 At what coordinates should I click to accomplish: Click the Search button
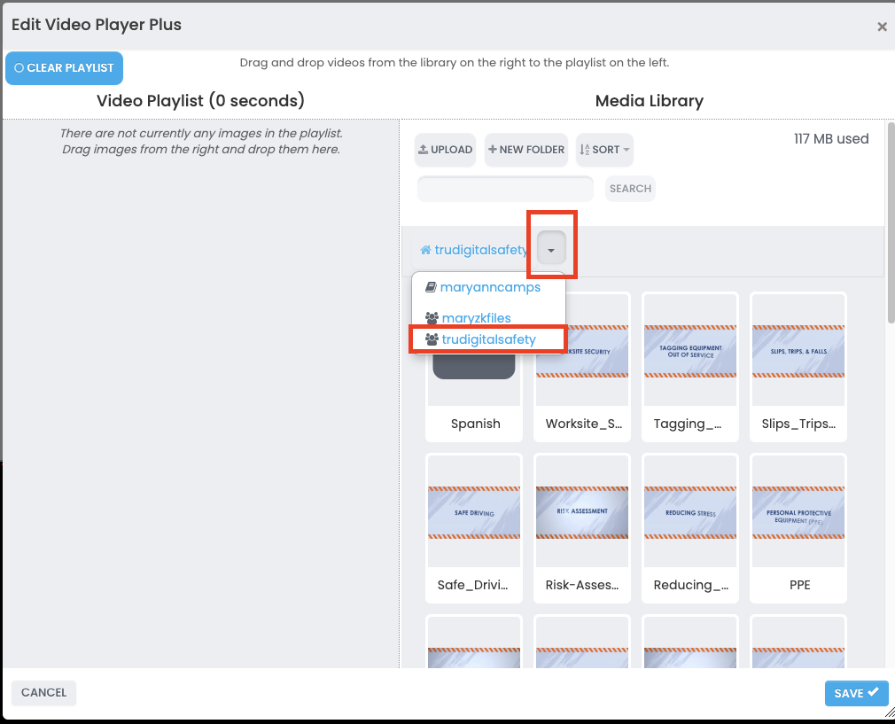630,189
